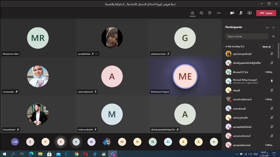Image resolution: width=280 pixels, height=157 pixels.
Task: Close the Participants panel
Action: pos(273,27)
